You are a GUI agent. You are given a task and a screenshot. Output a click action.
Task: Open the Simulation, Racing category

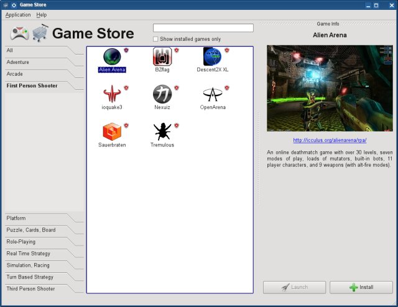click(44, 265)
